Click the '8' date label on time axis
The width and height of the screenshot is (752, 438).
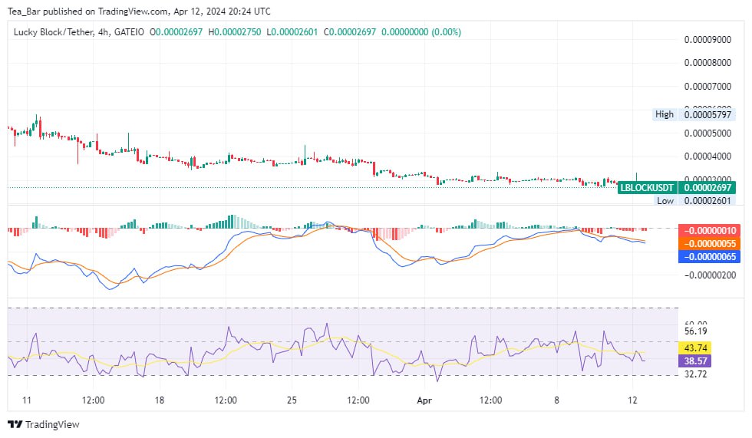coord(556,400)
